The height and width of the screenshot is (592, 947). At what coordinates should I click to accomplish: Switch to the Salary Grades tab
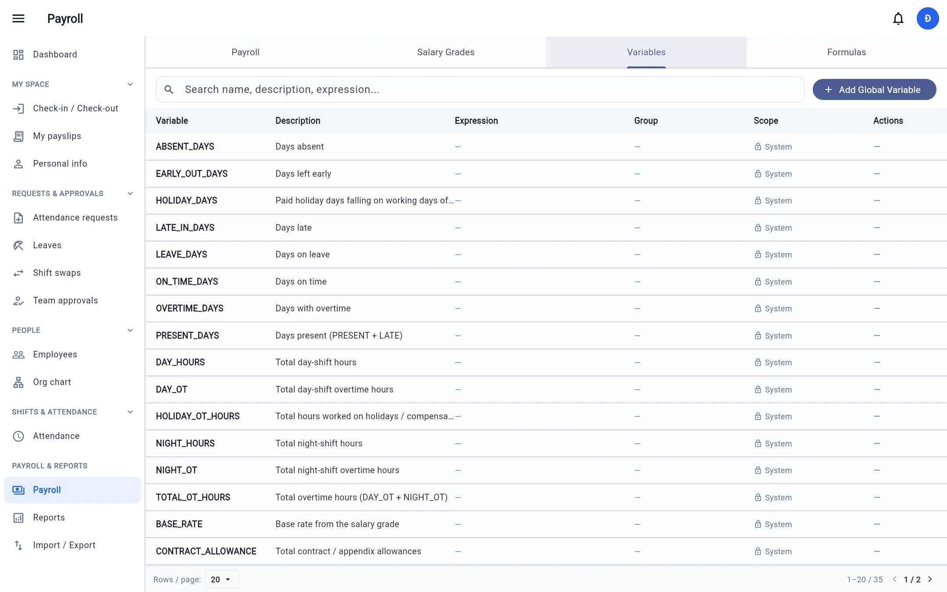tap(445, 52)
